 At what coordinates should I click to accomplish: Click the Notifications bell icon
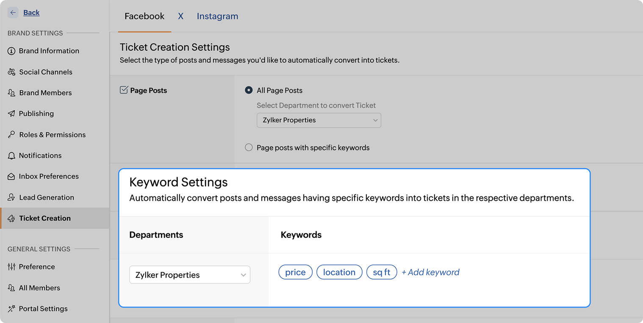pos(11,155)
